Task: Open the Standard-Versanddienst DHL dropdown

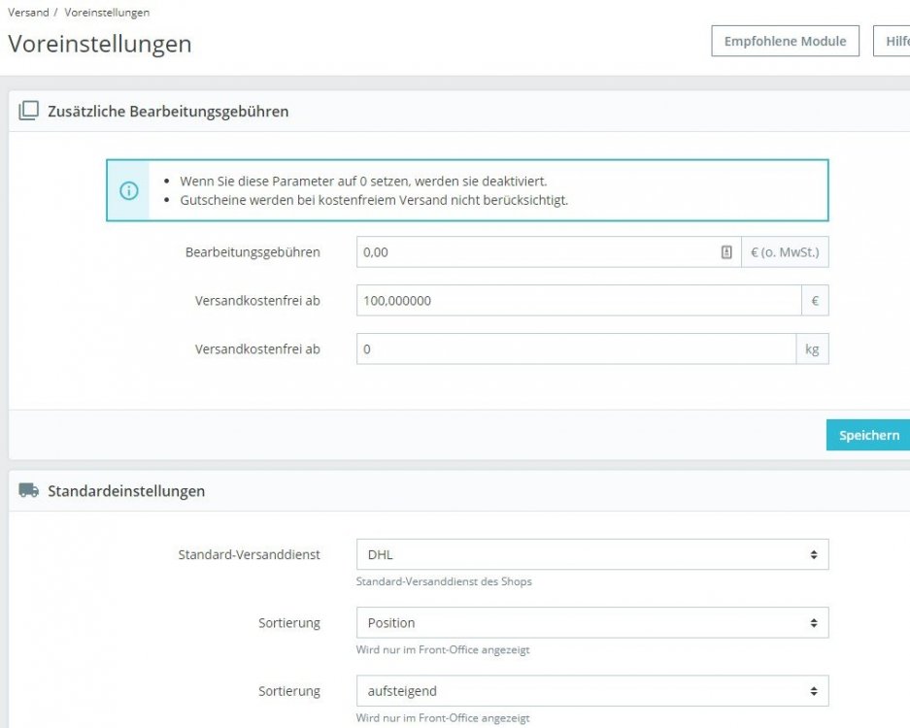Action: [x=592, y=554]
